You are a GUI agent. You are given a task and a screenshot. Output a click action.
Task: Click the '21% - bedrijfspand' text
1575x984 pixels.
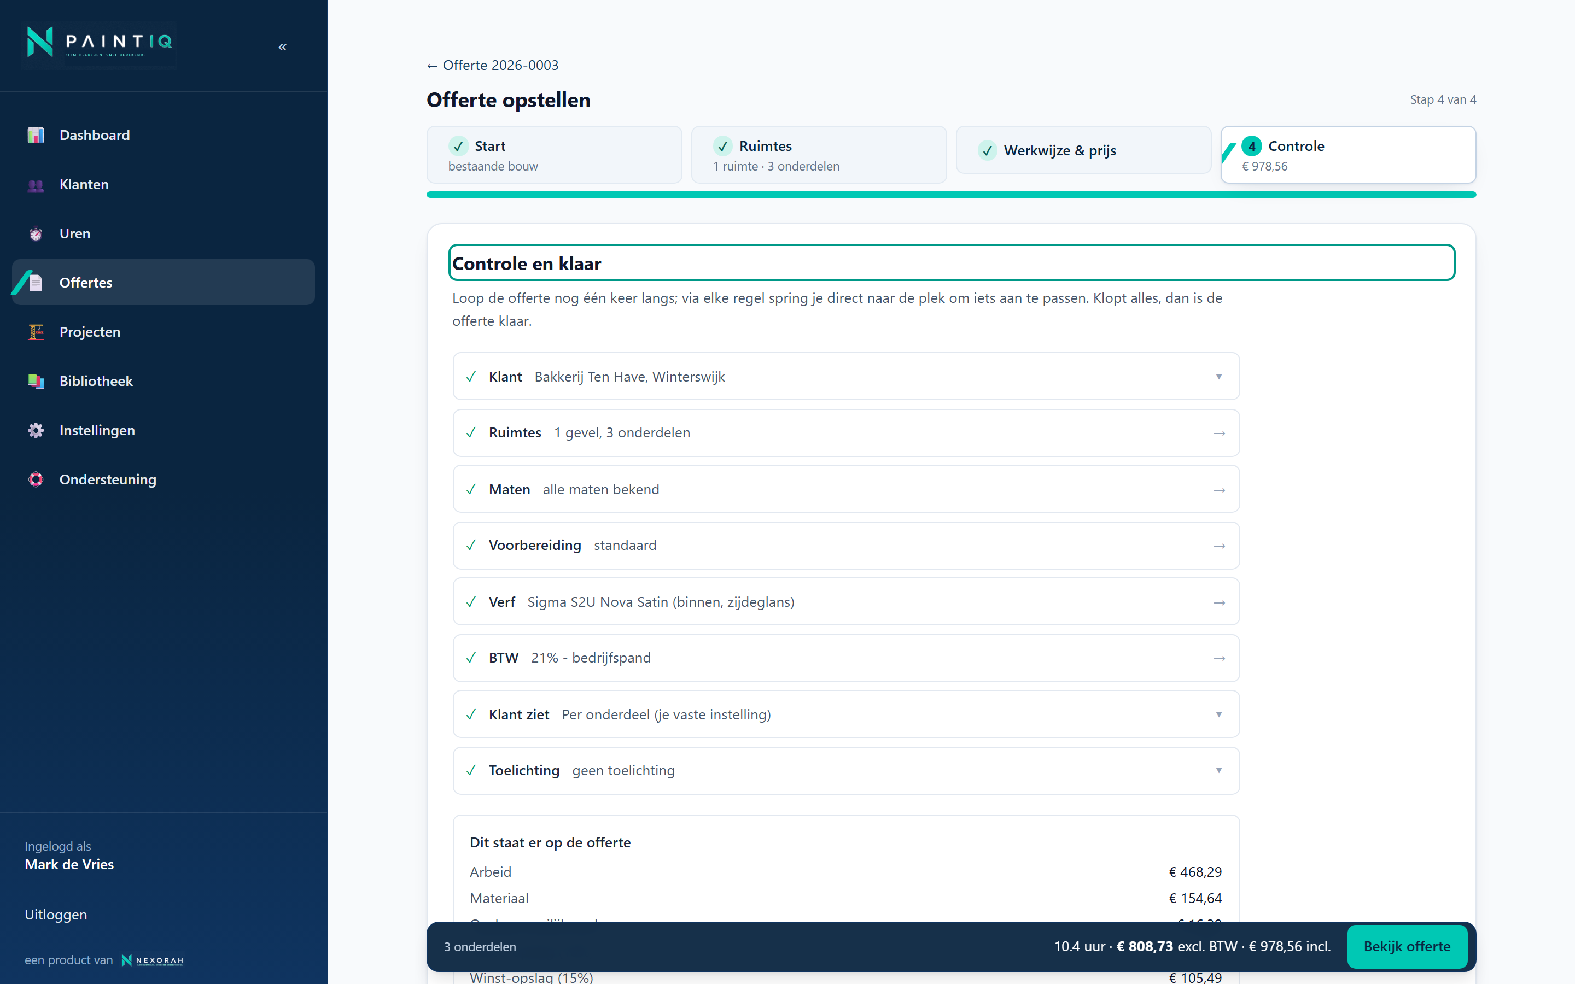pos(591,658)
